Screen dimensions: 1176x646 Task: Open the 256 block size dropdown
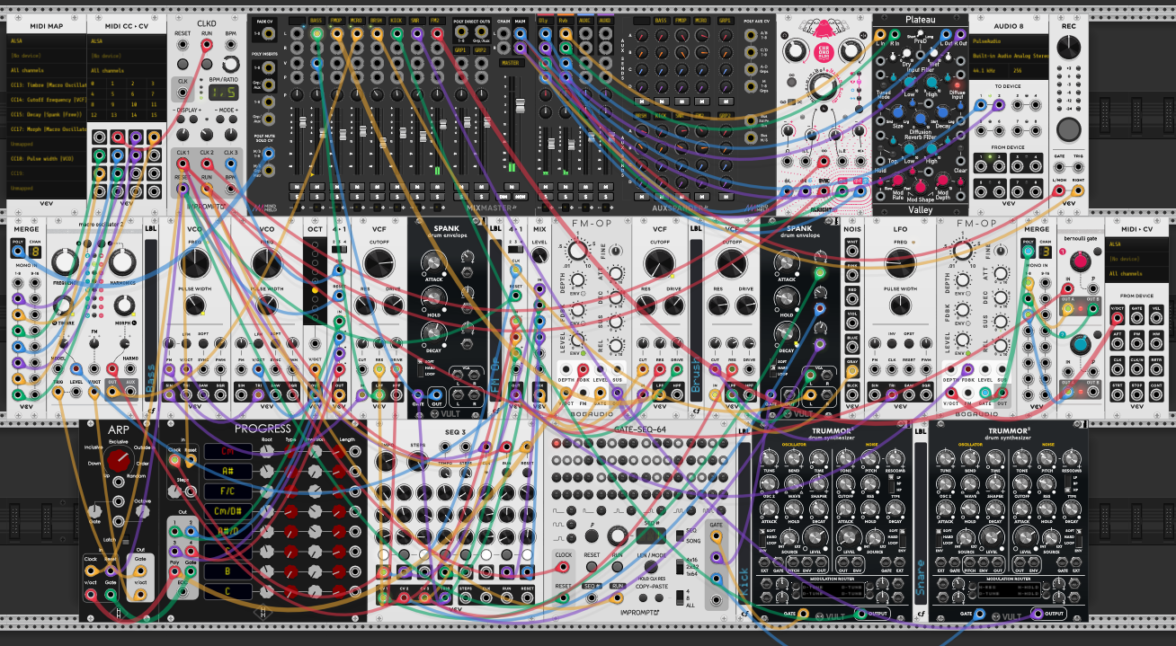(x=1030, y=69)
